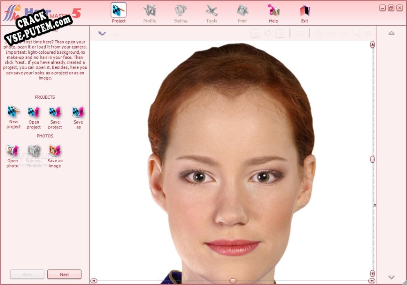Click the vertical scrollbar thumb beside photo

tap(372, 159)
